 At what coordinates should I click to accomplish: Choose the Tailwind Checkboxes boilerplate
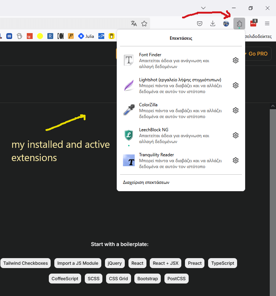coord(26,263)
